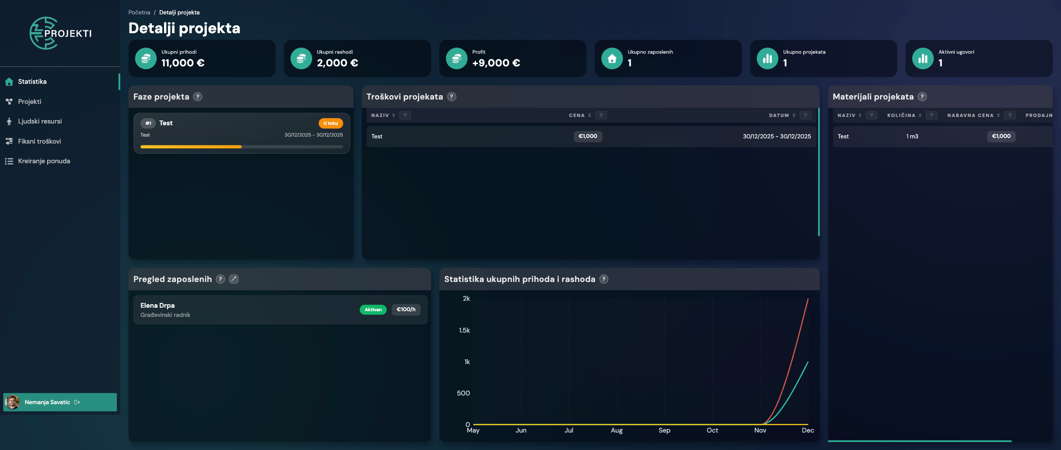Go to Ljudski resursi section
Image resolution: width=1061 pixels, height=450 pixels.
point(40,121)
